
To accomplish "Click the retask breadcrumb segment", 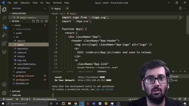I will [x=54, y=14].
